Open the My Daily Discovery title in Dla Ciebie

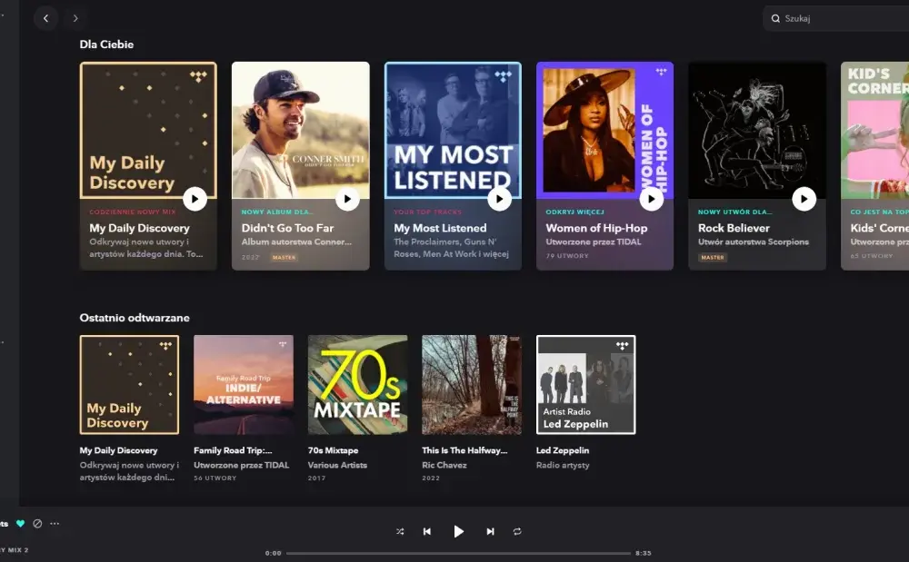pos(139,228)
